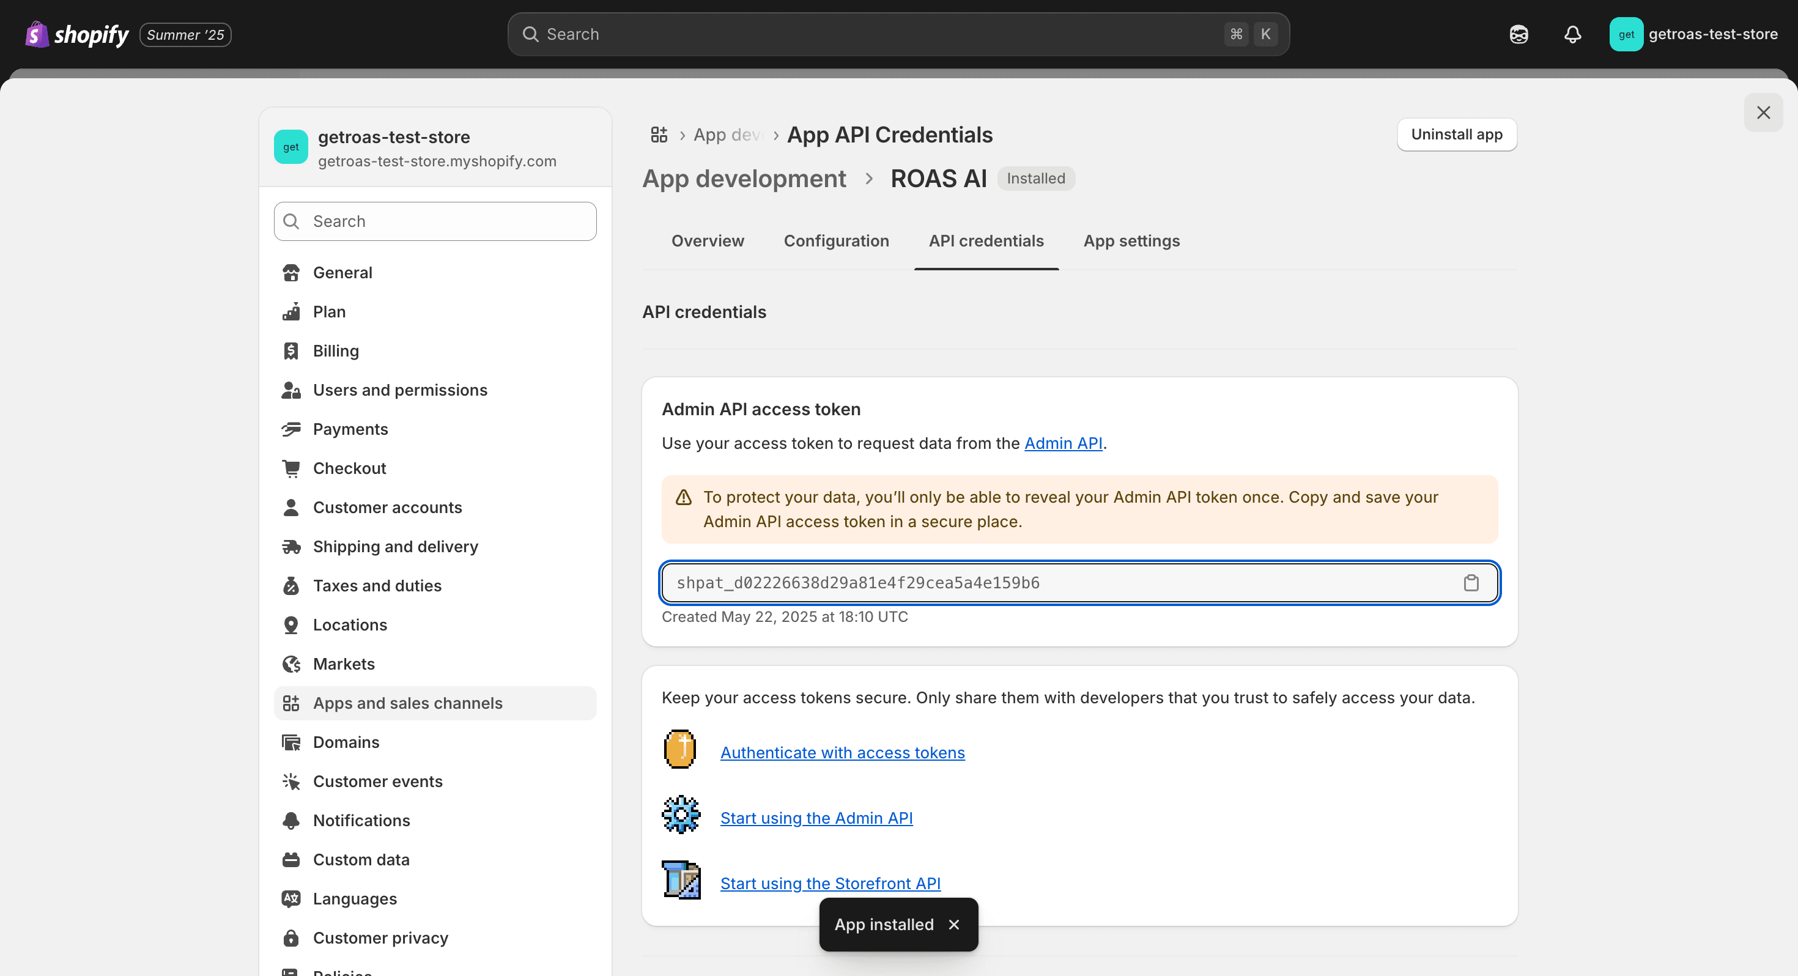Open Authenticate with access tokens link
The width and height of the screenshot is (1798, 976).
coord(843,753)
